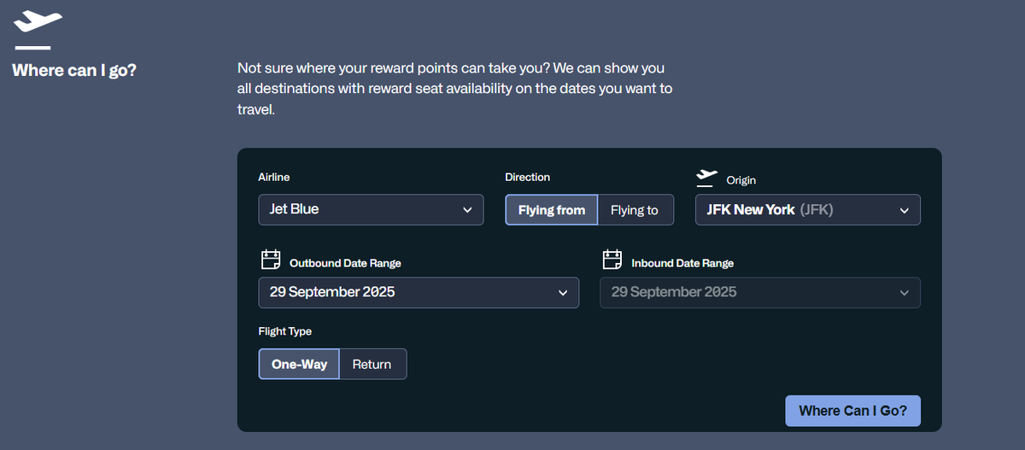Switch direction to Flying to
The height and width of the screenshot is (450, 1025).
[635, 210]
